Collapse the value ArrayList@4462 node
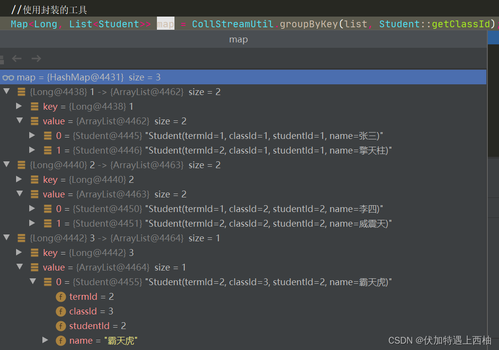 19,120
